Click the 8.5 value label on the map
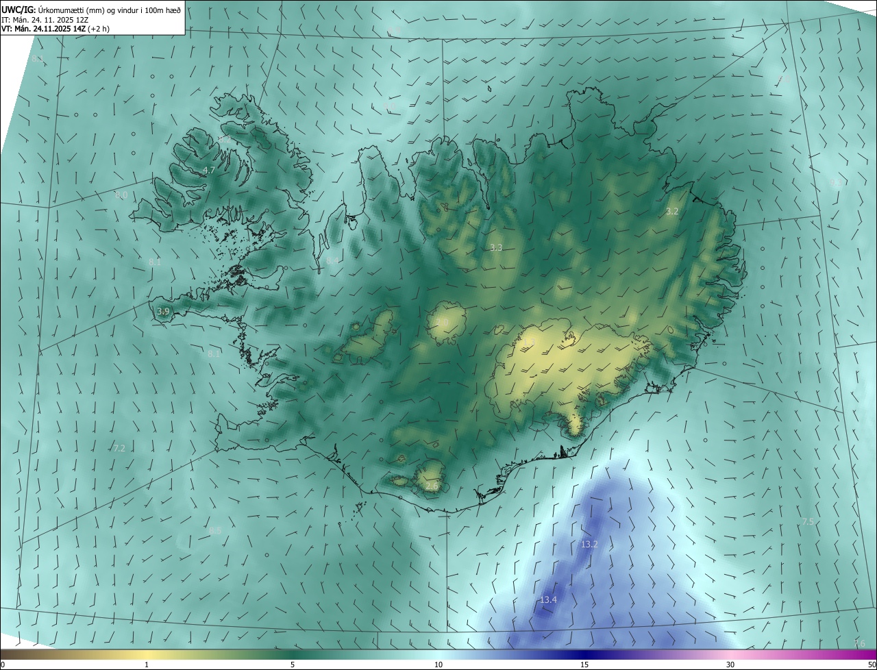Screen dimensions: 877x670 (216, 530)
